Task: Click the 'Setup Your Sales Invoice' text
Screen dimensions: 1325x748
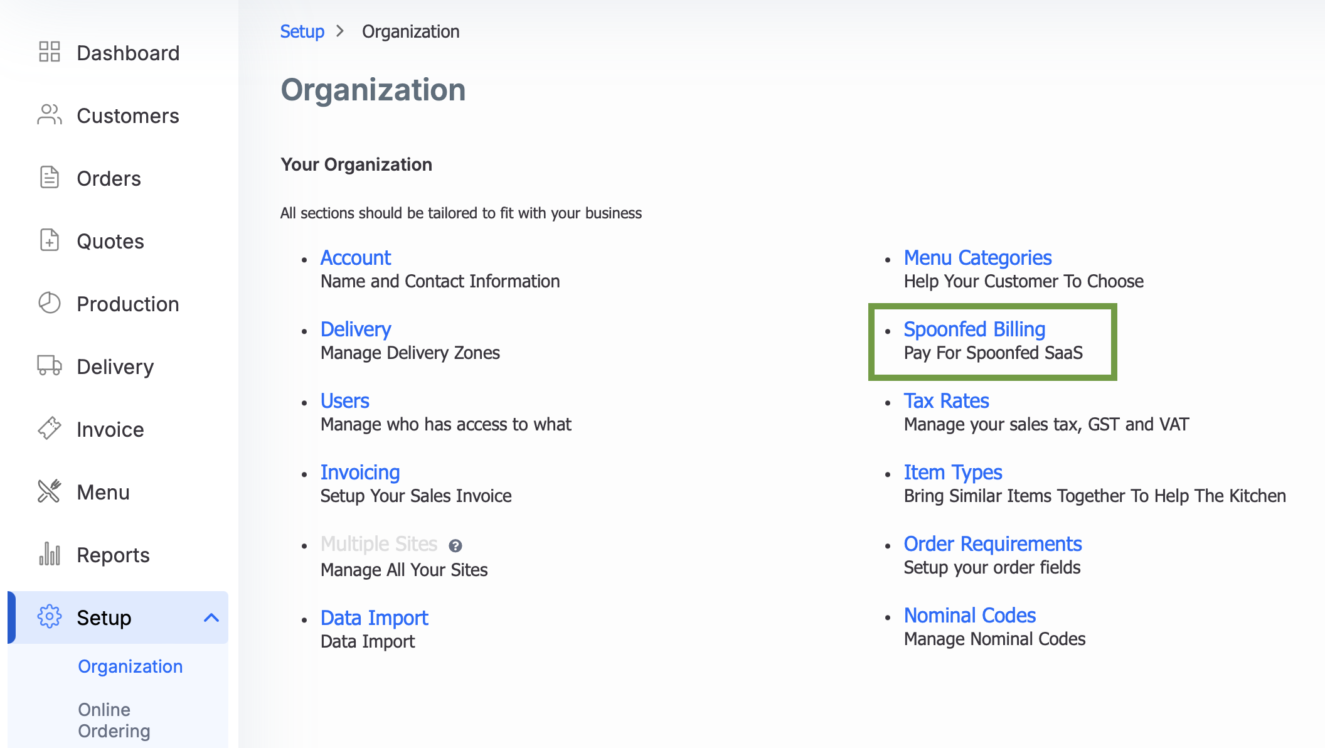Action: coord(416,496)
